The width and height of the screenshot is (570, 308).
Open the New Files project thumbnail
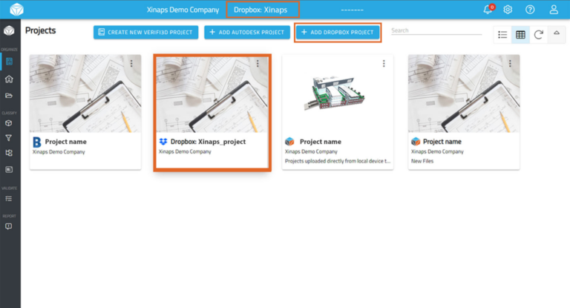pos(464,94)
